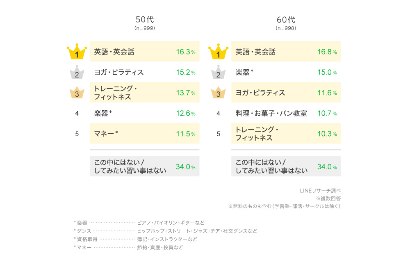Click the bronze crown rank 3 icon for 50代
The height and width of the screenshot is (262, 410).
click(77, 93)
